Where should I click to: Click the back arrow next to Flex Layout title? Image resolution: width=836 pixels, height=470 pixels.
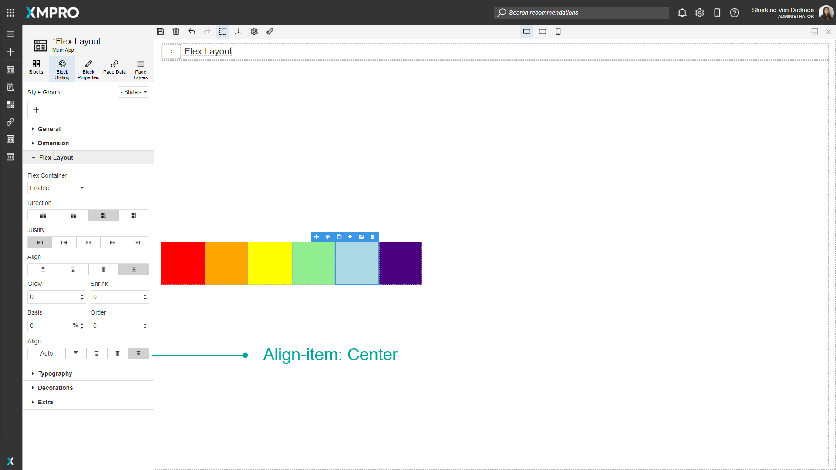171,51
